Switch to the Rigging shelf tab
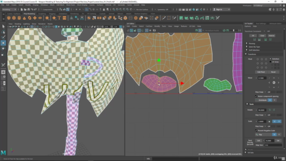The image size is (286, 161). pyautogui.click(x=52, y=14)
